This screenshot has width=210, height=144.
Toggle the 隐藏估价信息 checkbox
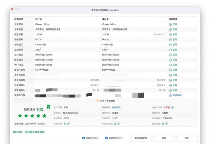pyautogui.click(x=84, y=138)
